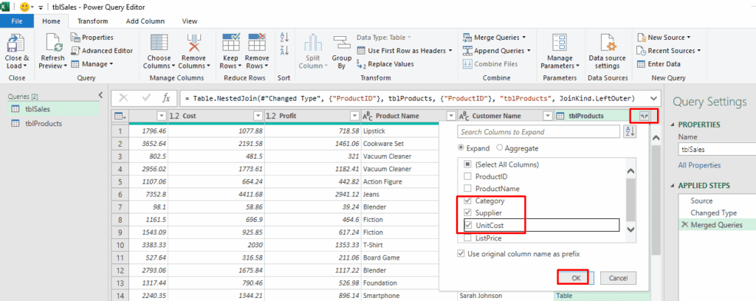This screenshot has width=756, height=301.
Task: Open the Product Name column filter dropdown
Action: [x=451, y=116]
